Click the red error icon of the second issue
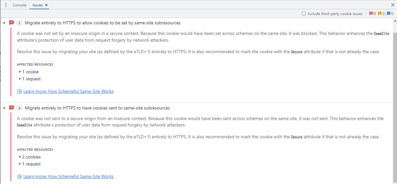 [x=12, y=108]
